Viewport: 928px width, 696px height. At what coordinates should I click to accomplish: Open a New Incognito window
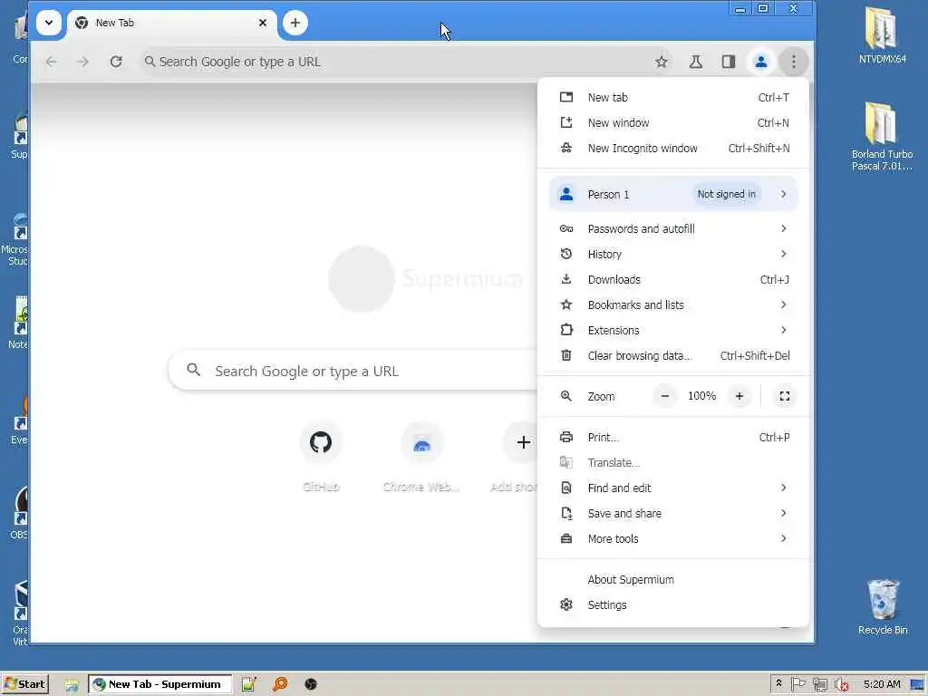click(673, 148)
